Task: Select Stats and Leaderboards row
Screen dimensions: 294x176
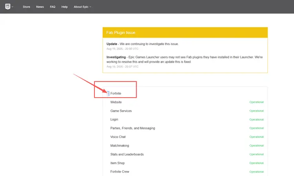Action: pos(185,154)
